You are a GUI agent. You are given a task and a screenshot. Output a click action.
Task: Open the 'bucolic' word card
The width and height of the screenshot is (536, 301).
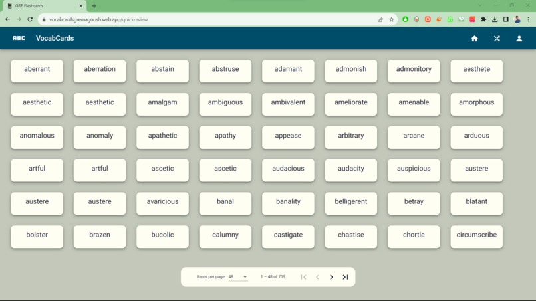[162, 237]
